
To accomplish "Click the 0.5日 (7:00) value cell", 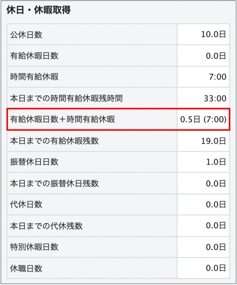I will pyautogui.click(x=203, y=119).
